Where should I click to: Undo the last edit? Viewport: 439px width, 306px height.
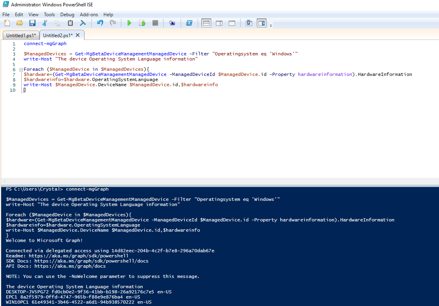pos(100,23)
